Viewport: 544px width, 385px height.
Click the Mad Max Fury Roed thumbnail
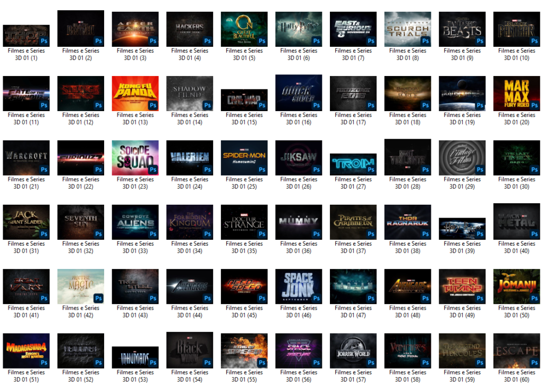(x=516, y=94)
